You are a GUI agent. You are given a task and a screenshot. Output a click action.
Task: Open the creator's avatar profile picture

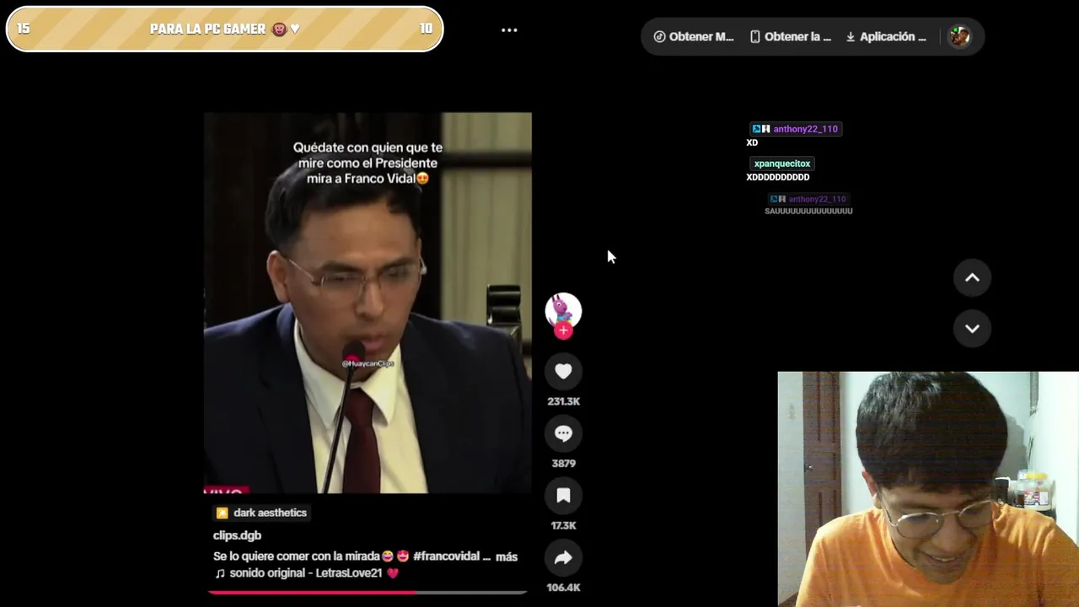tap(563, 310)
